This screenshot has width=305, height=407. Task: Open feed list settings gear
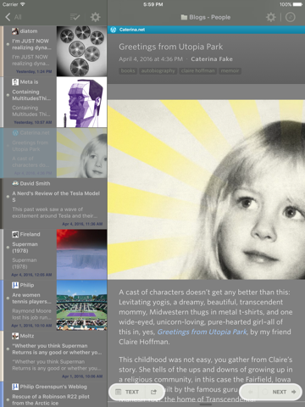pos(95,17)
